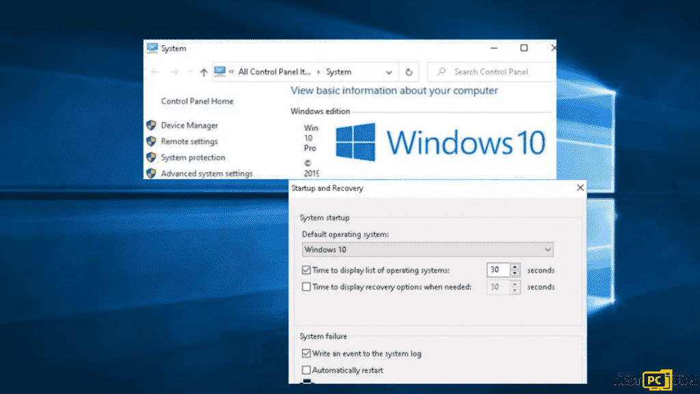The width and height of the screenshot is (700, 394).
Task: Click the Windows 10 logo image
Action: click(x=440, y=142)
